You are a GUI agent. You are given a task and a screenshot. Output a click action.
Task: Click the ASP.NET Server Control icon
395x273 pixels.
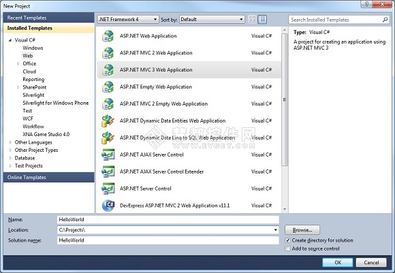click(108, 189)
